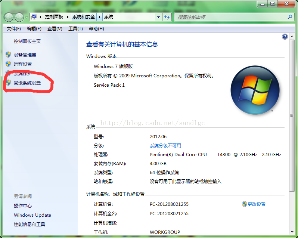Minimize the System window
Viewport: 298px width, 238px height.
coord(263,4)
